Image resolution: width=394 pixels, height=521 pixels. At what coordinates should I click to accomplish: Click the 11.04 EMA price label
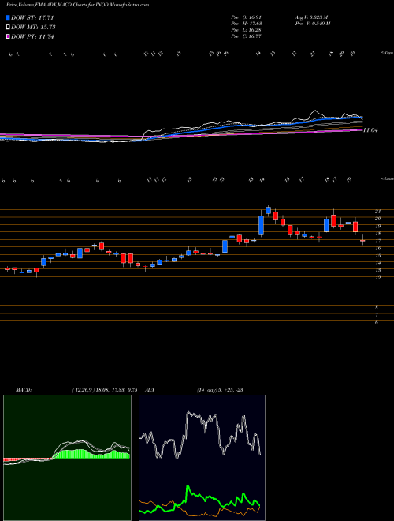370,130
